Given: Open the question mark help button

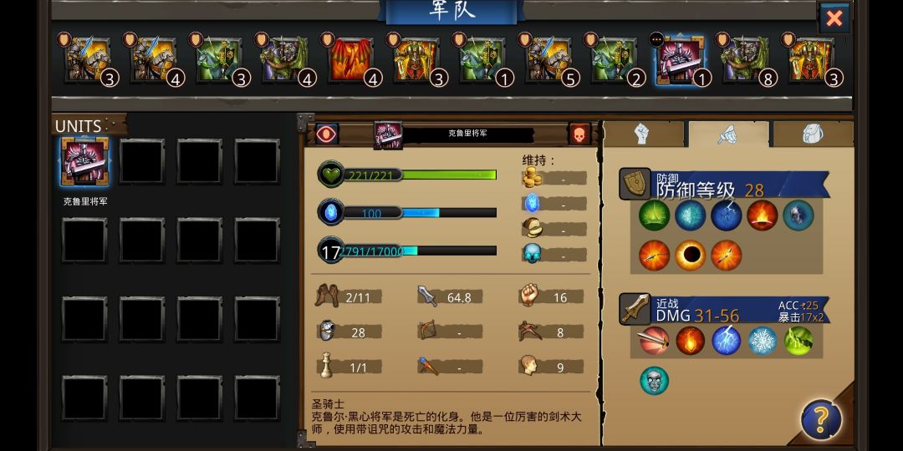Looking at the screenshot, I should point(821,419).
